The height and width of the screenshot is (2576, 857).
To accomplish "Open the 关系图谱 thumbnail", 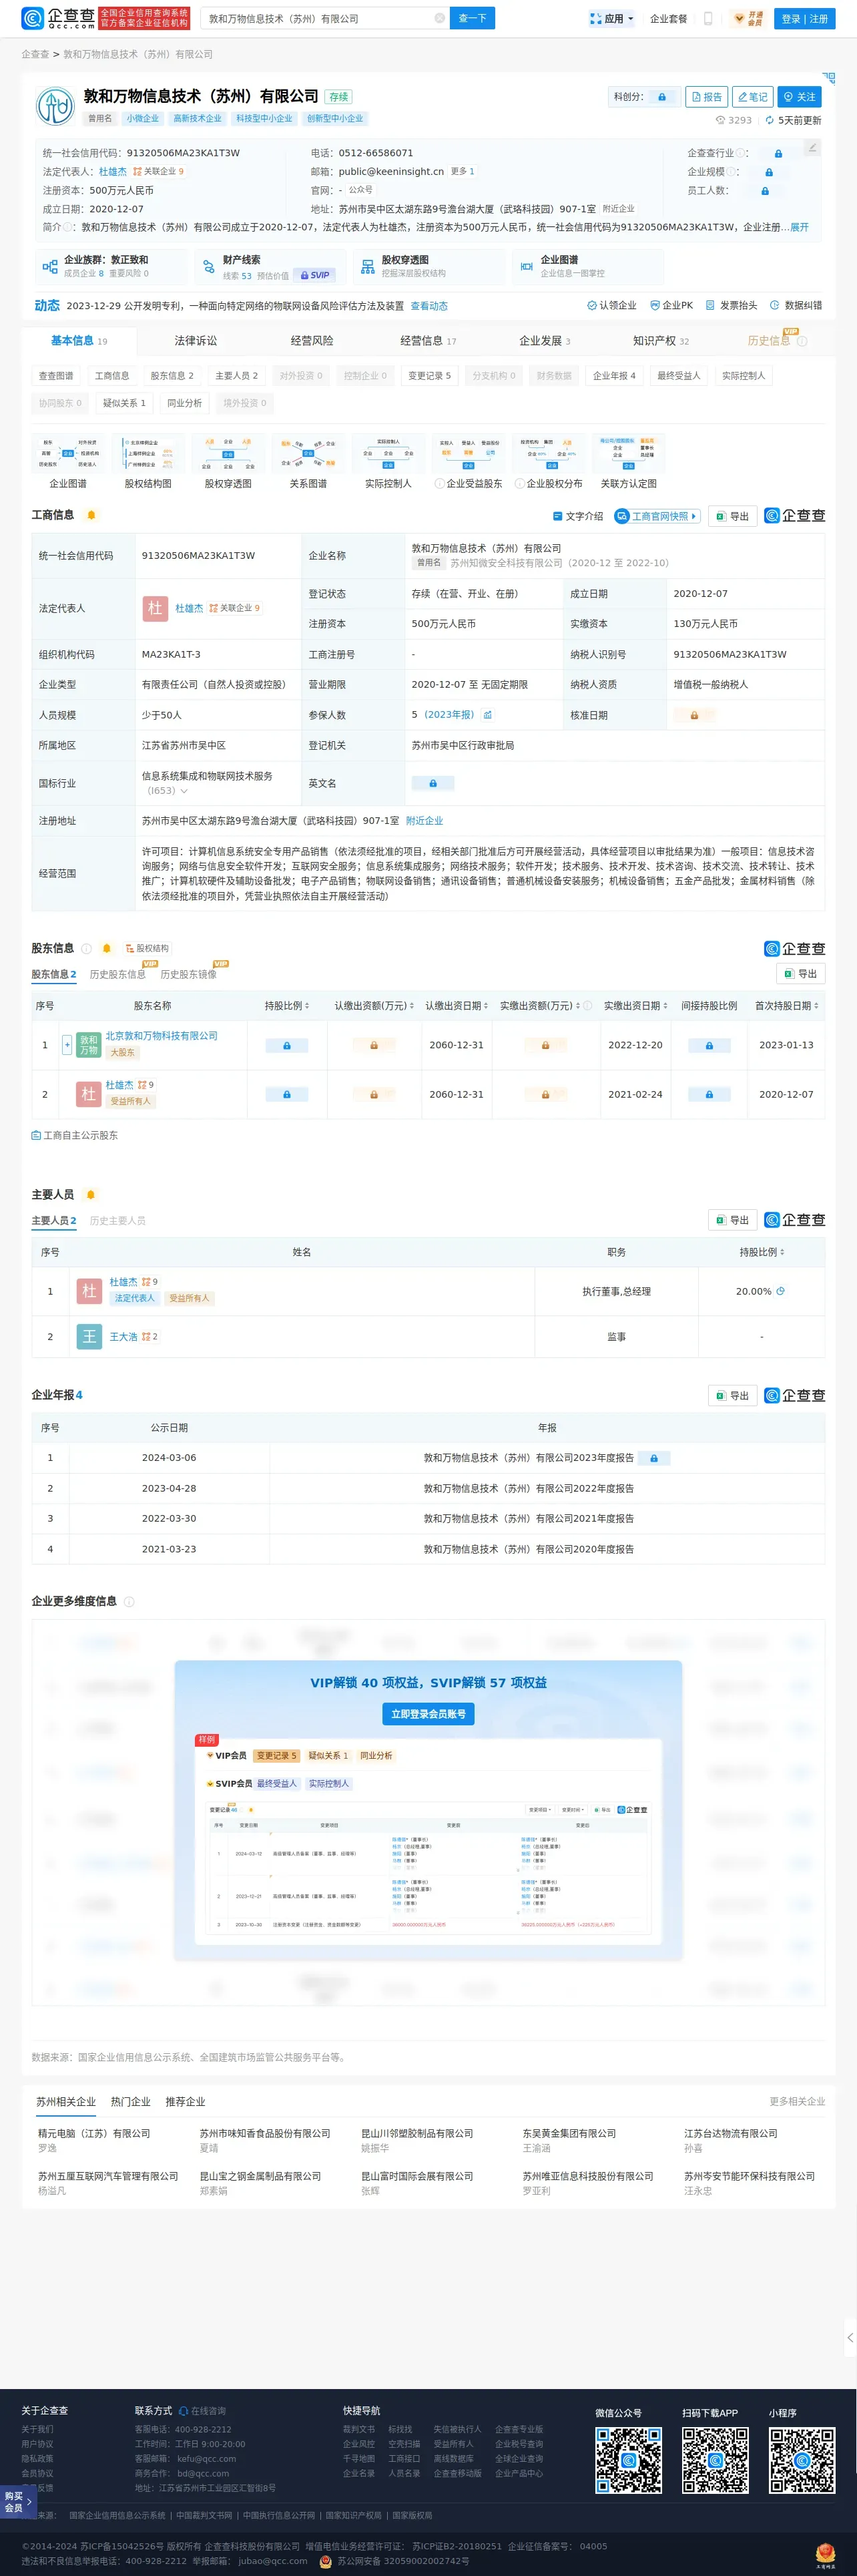I will (308, 462).
